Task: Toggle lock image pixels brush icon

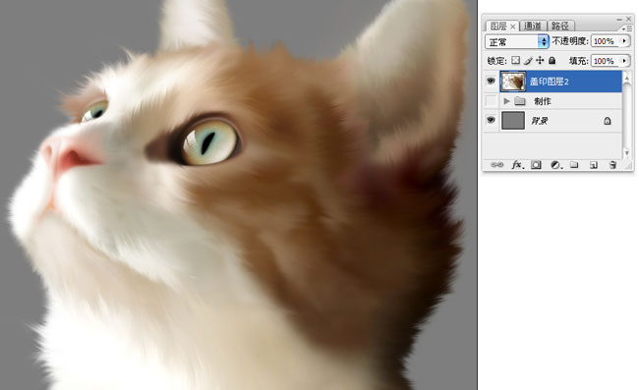Action: pyautogui.click(x=528, y=61)
